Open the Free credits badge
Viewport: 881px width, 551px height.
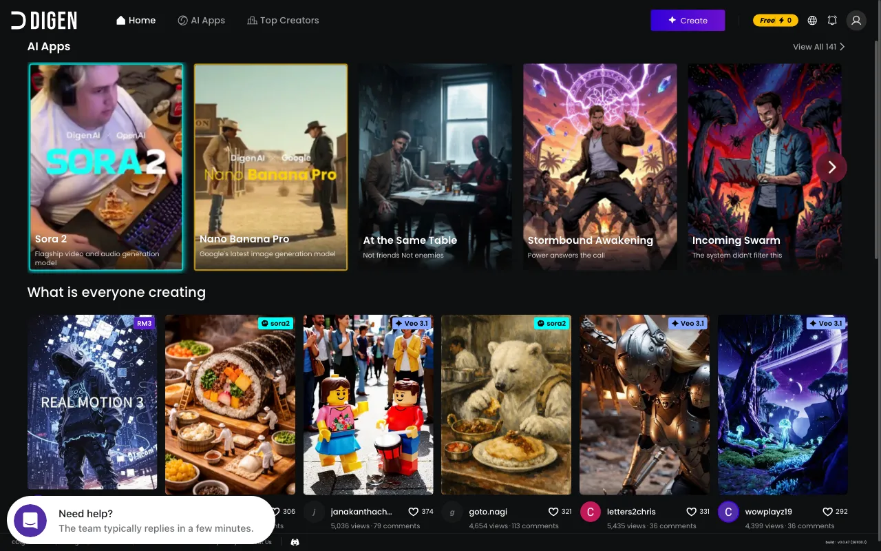tap(775, 21)
